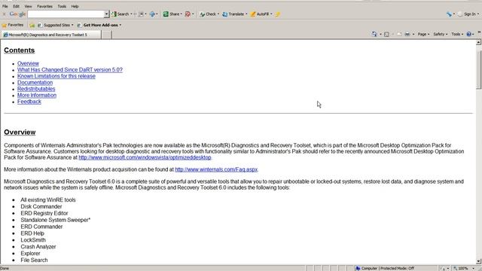This screenshot has width=482, height=271.
Task: Open the winternals.com Faq.aspx link
Action: click(x=216, y=169)
